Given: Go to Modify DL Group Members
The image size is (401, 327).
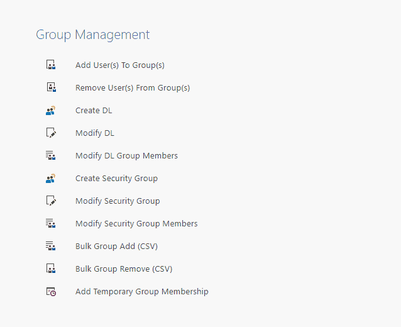Looking at the screenshot, I should [x=126, y=155].
